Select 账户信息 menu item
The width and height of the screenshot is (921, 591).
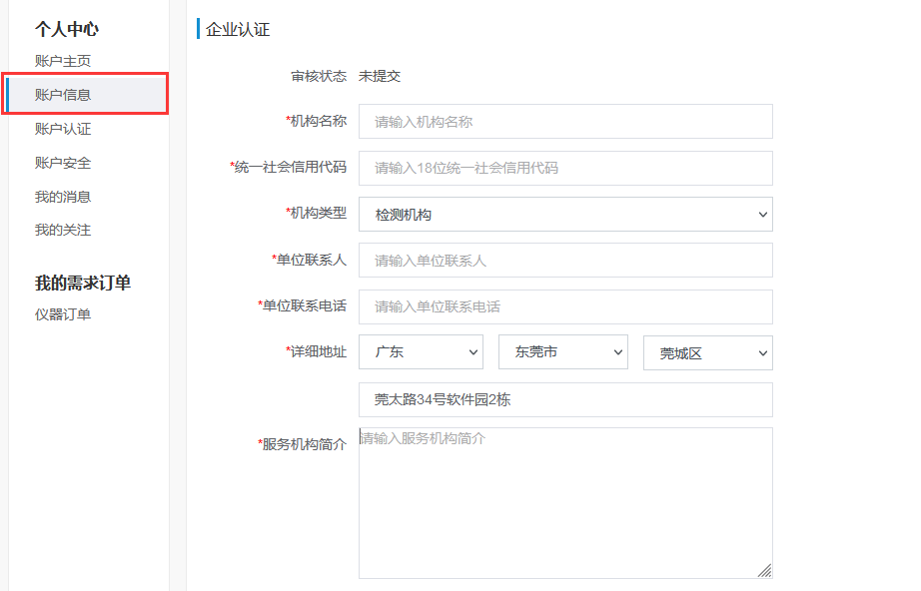[86, 94]
